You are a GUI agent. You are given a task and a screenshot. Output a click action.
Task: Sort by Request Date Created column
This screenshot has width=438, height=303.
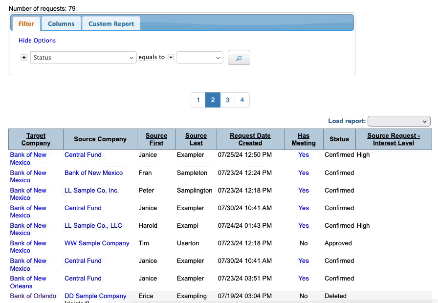[250, 139]
